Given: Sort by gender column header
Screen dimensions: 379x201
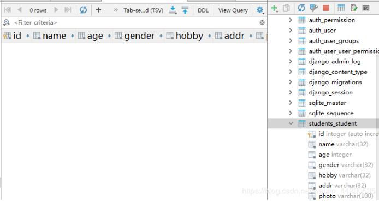Looking at the screenshot, I should click(138, 36).
